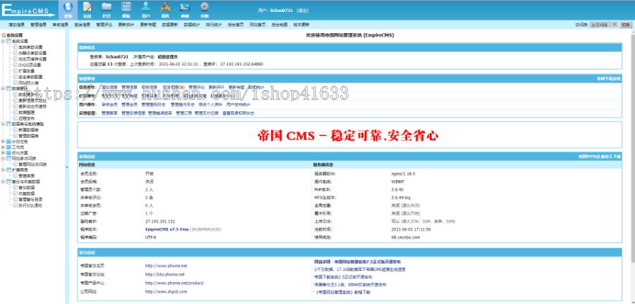
Task: Collapse the 备份与恢复数据 tree folder
Action: pyautogui.click(x=4, y=182)
